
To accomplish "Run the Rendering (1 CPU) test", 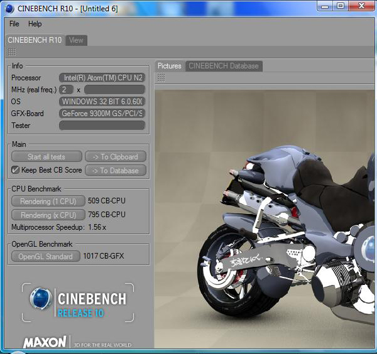I will [x=48, y=201].
